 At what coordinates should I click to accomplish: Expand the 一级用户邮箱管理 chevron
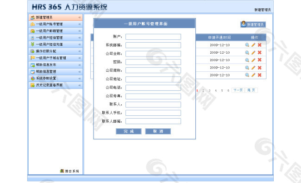click(x=80, y=31)
